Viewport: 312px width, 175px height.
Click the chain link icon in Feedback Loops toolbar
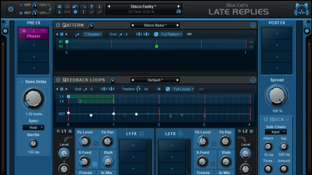pyautogui.click(x=201, y=89)
